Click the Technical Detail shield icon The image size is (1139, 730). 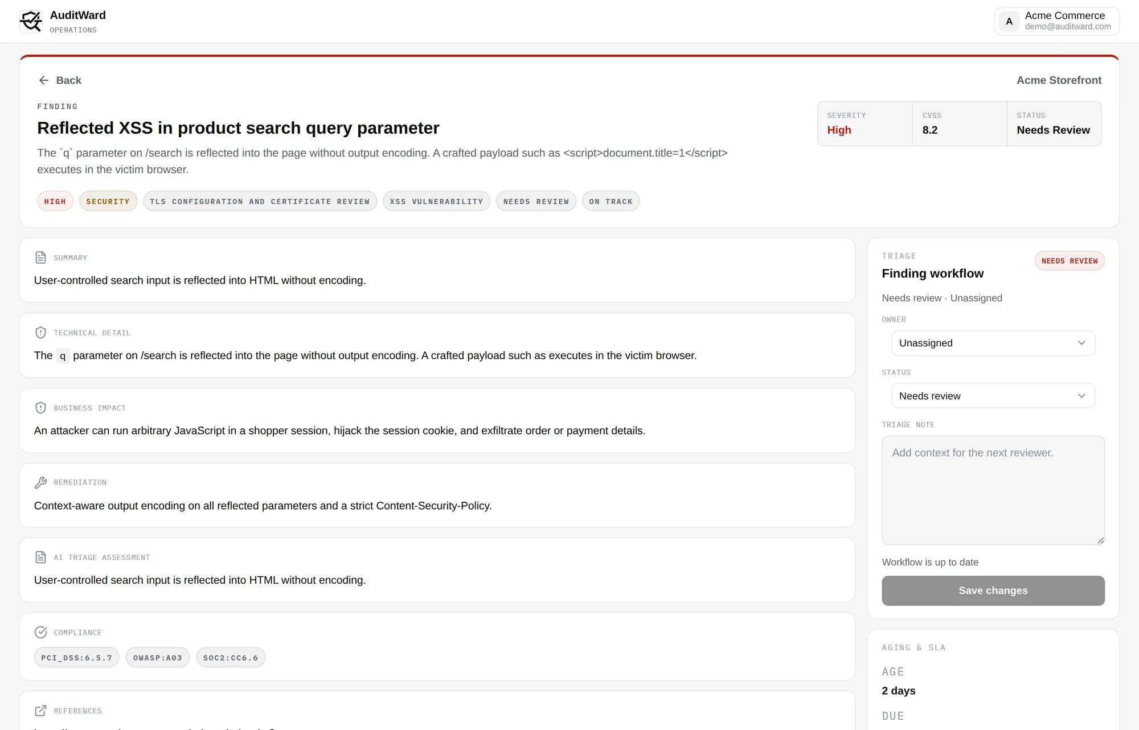click(40, 333)
